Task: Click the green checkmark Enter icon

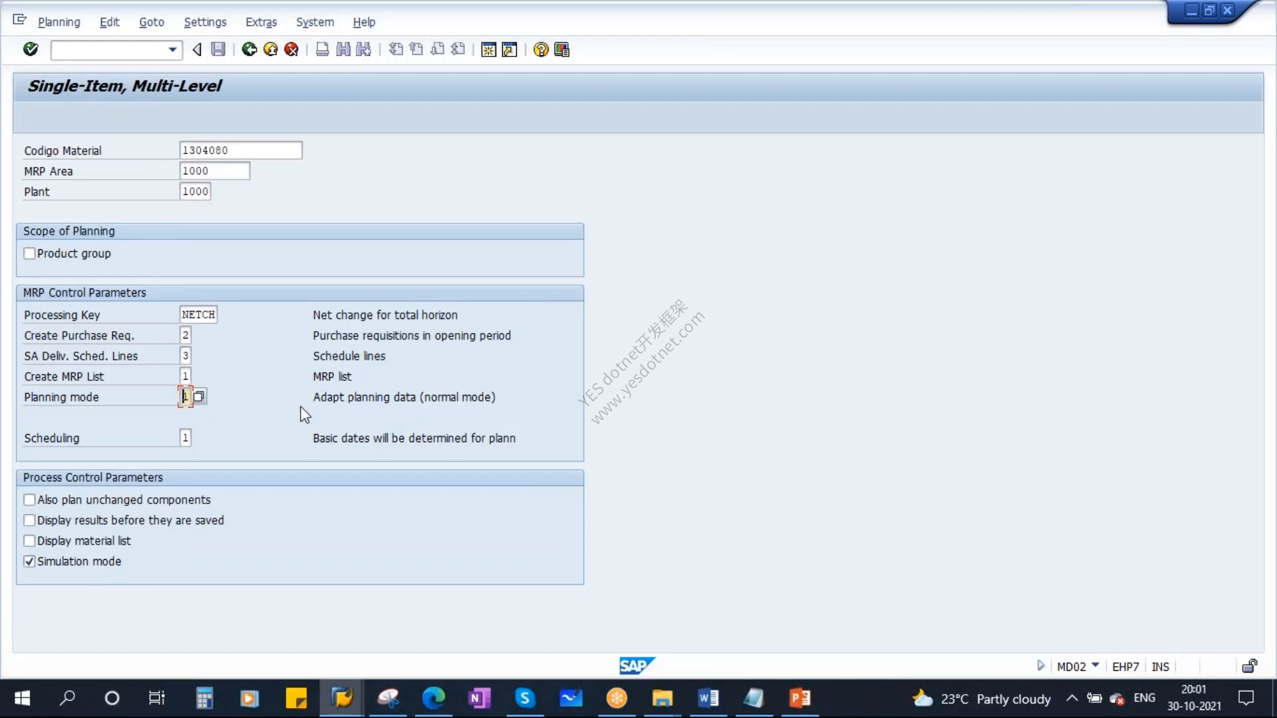Action: click(31, 49)
